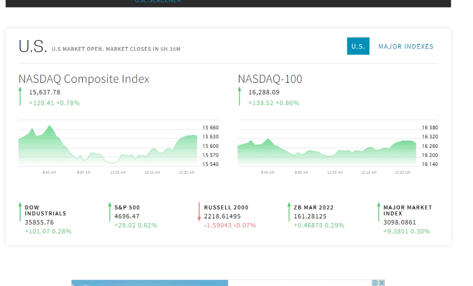This screenshot has width=473, height=286.
Task: Click the S&P 500 up arrow icon
Action: pos(110,212)
